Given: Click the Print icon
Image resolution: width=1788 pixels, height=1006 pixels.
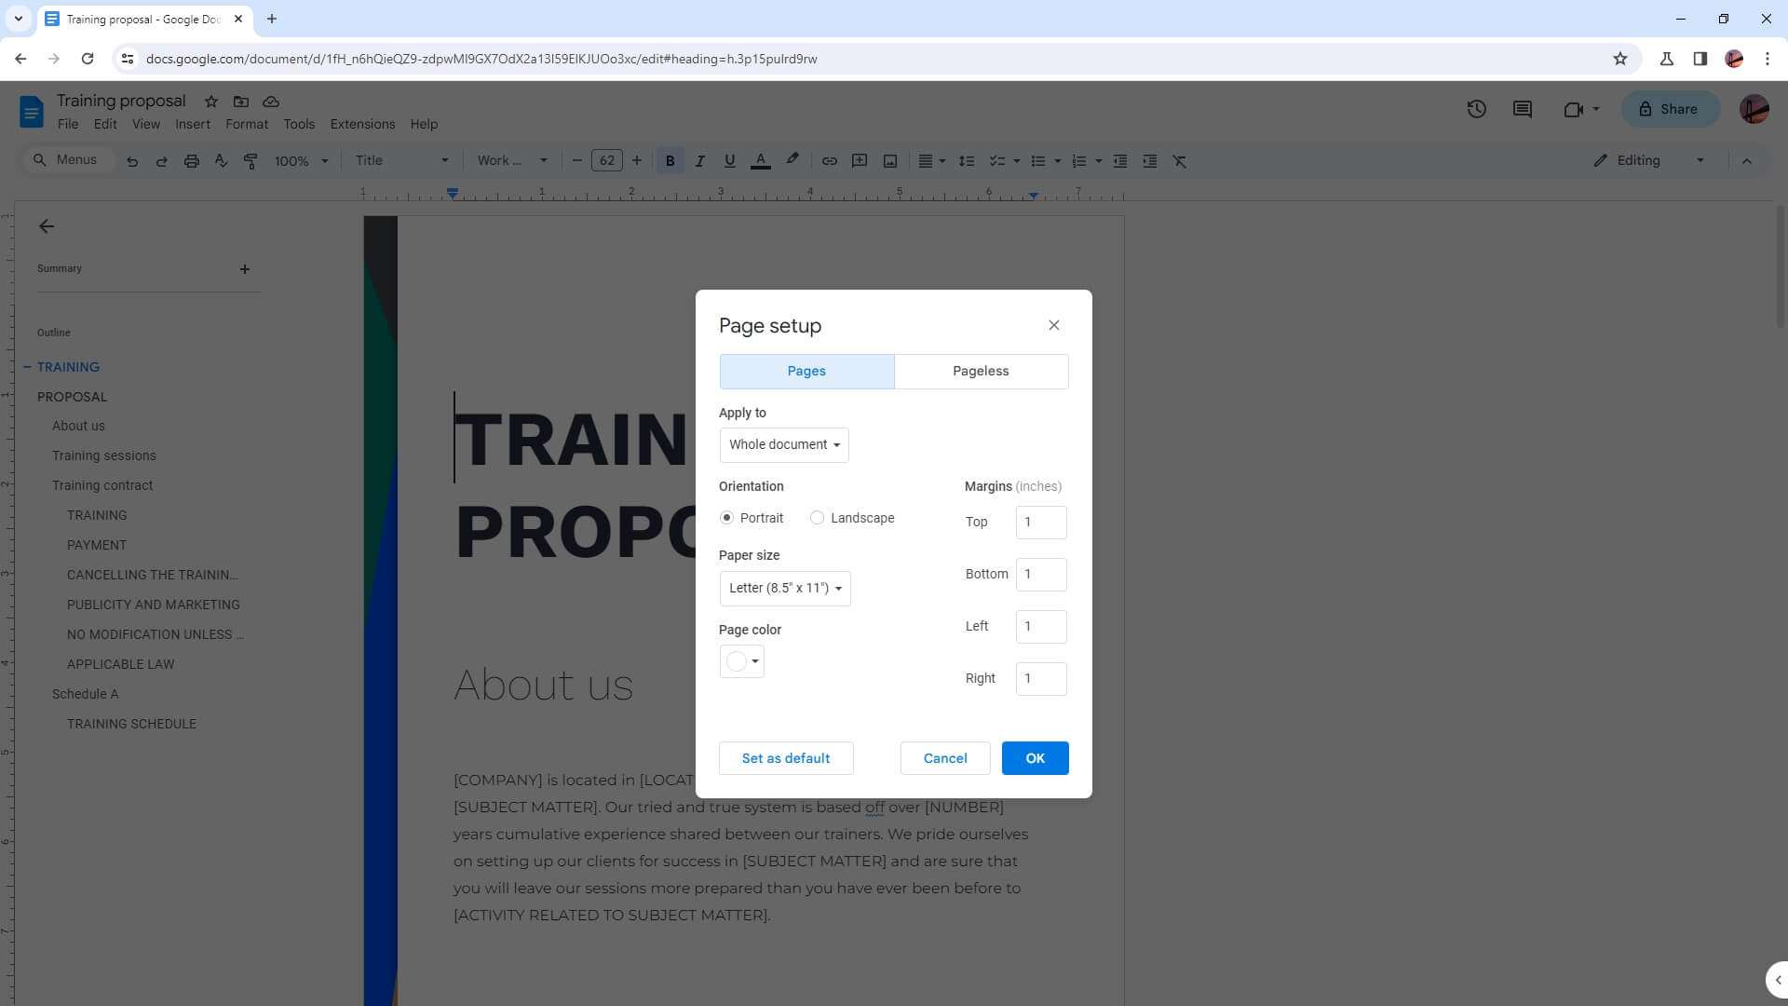Looking at the screenshot, I should (191, 161).
